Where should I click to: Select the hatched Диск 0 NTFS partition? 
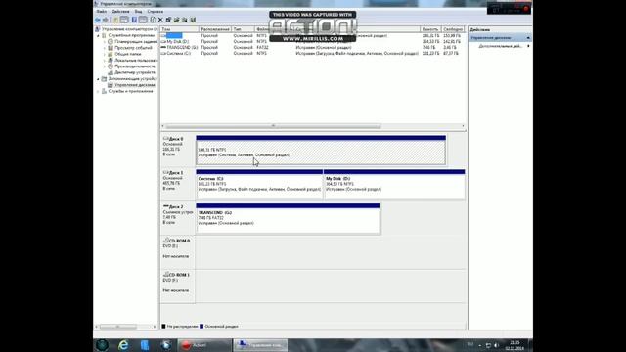coord(321,150)
